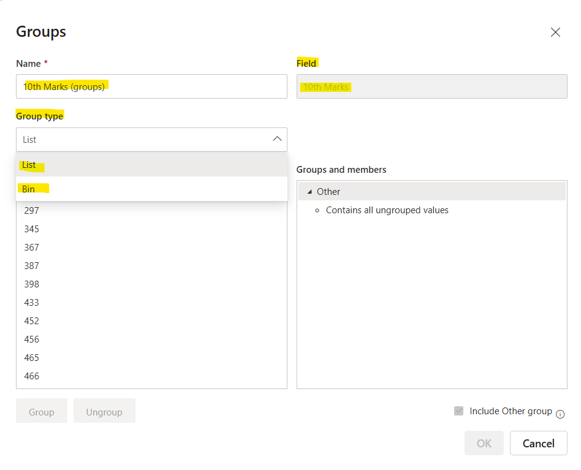This screenshot has height=470, width=581.
Task: Click the disabled Field box showing 10th Marks
Action: (431, 86)
